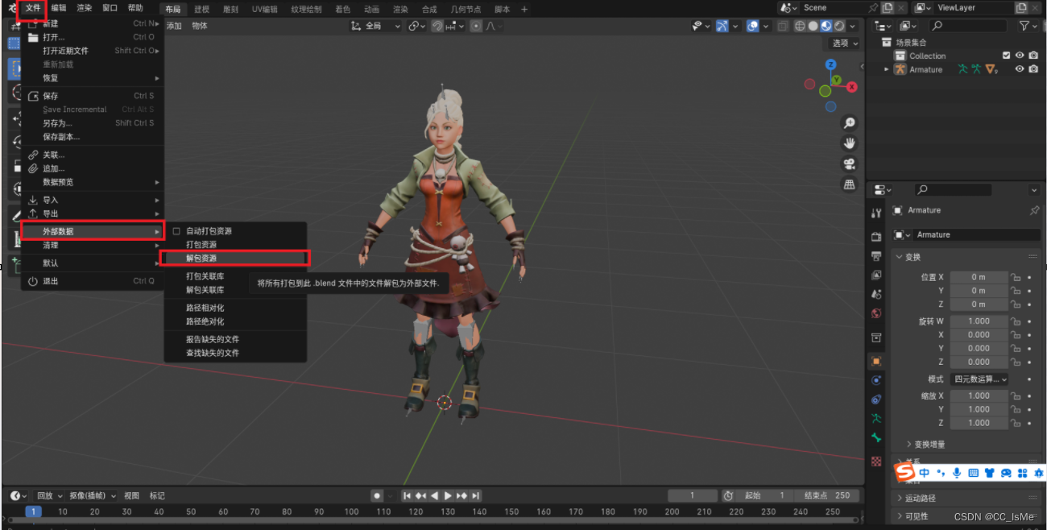Image resolution: width=1047 pixels, height=530 pixels.
Task: Open the pivot point dropdown
Action: 416,26
